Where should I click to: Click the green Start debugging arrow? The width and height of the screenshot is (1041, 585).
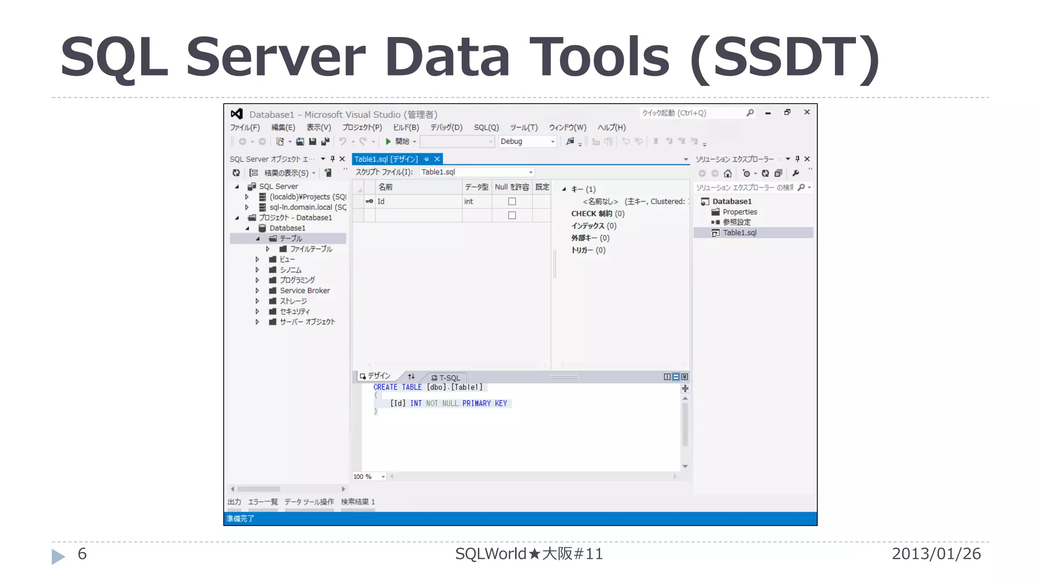click(388, 142)
